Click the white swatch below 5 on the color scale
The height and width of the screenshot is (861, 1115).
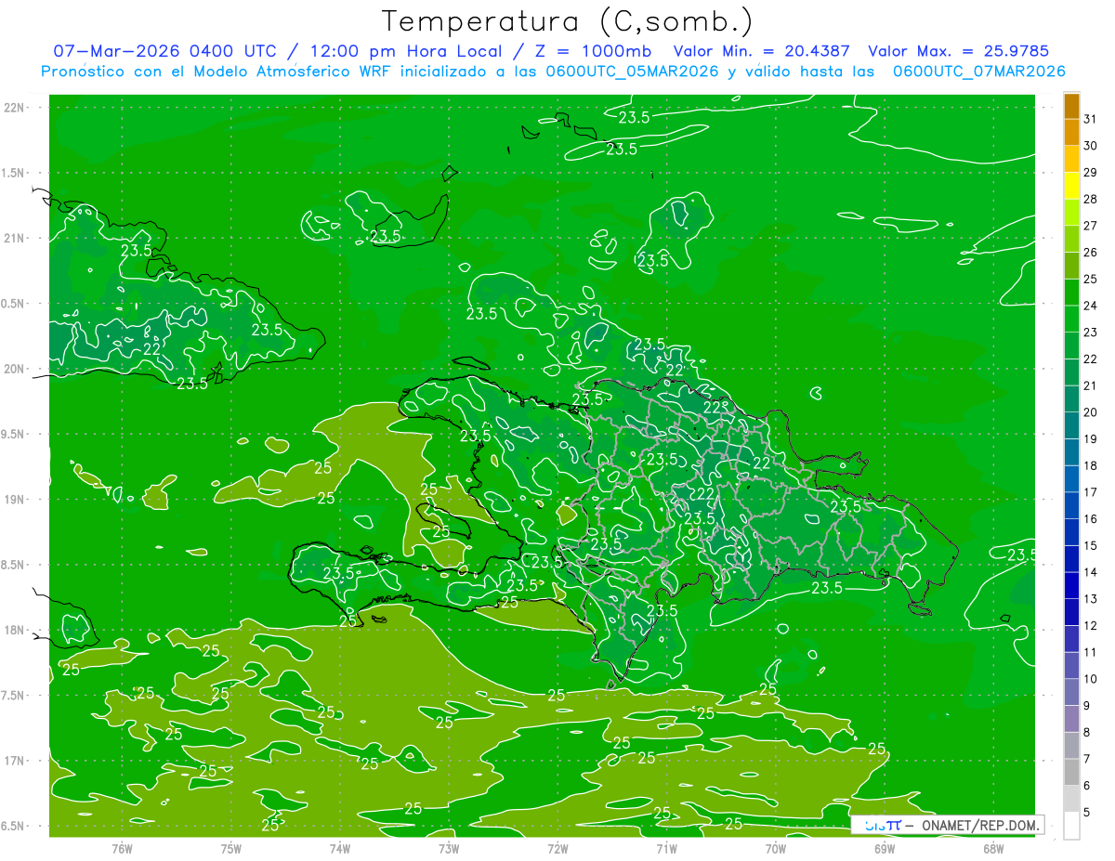coord(1071,825)
